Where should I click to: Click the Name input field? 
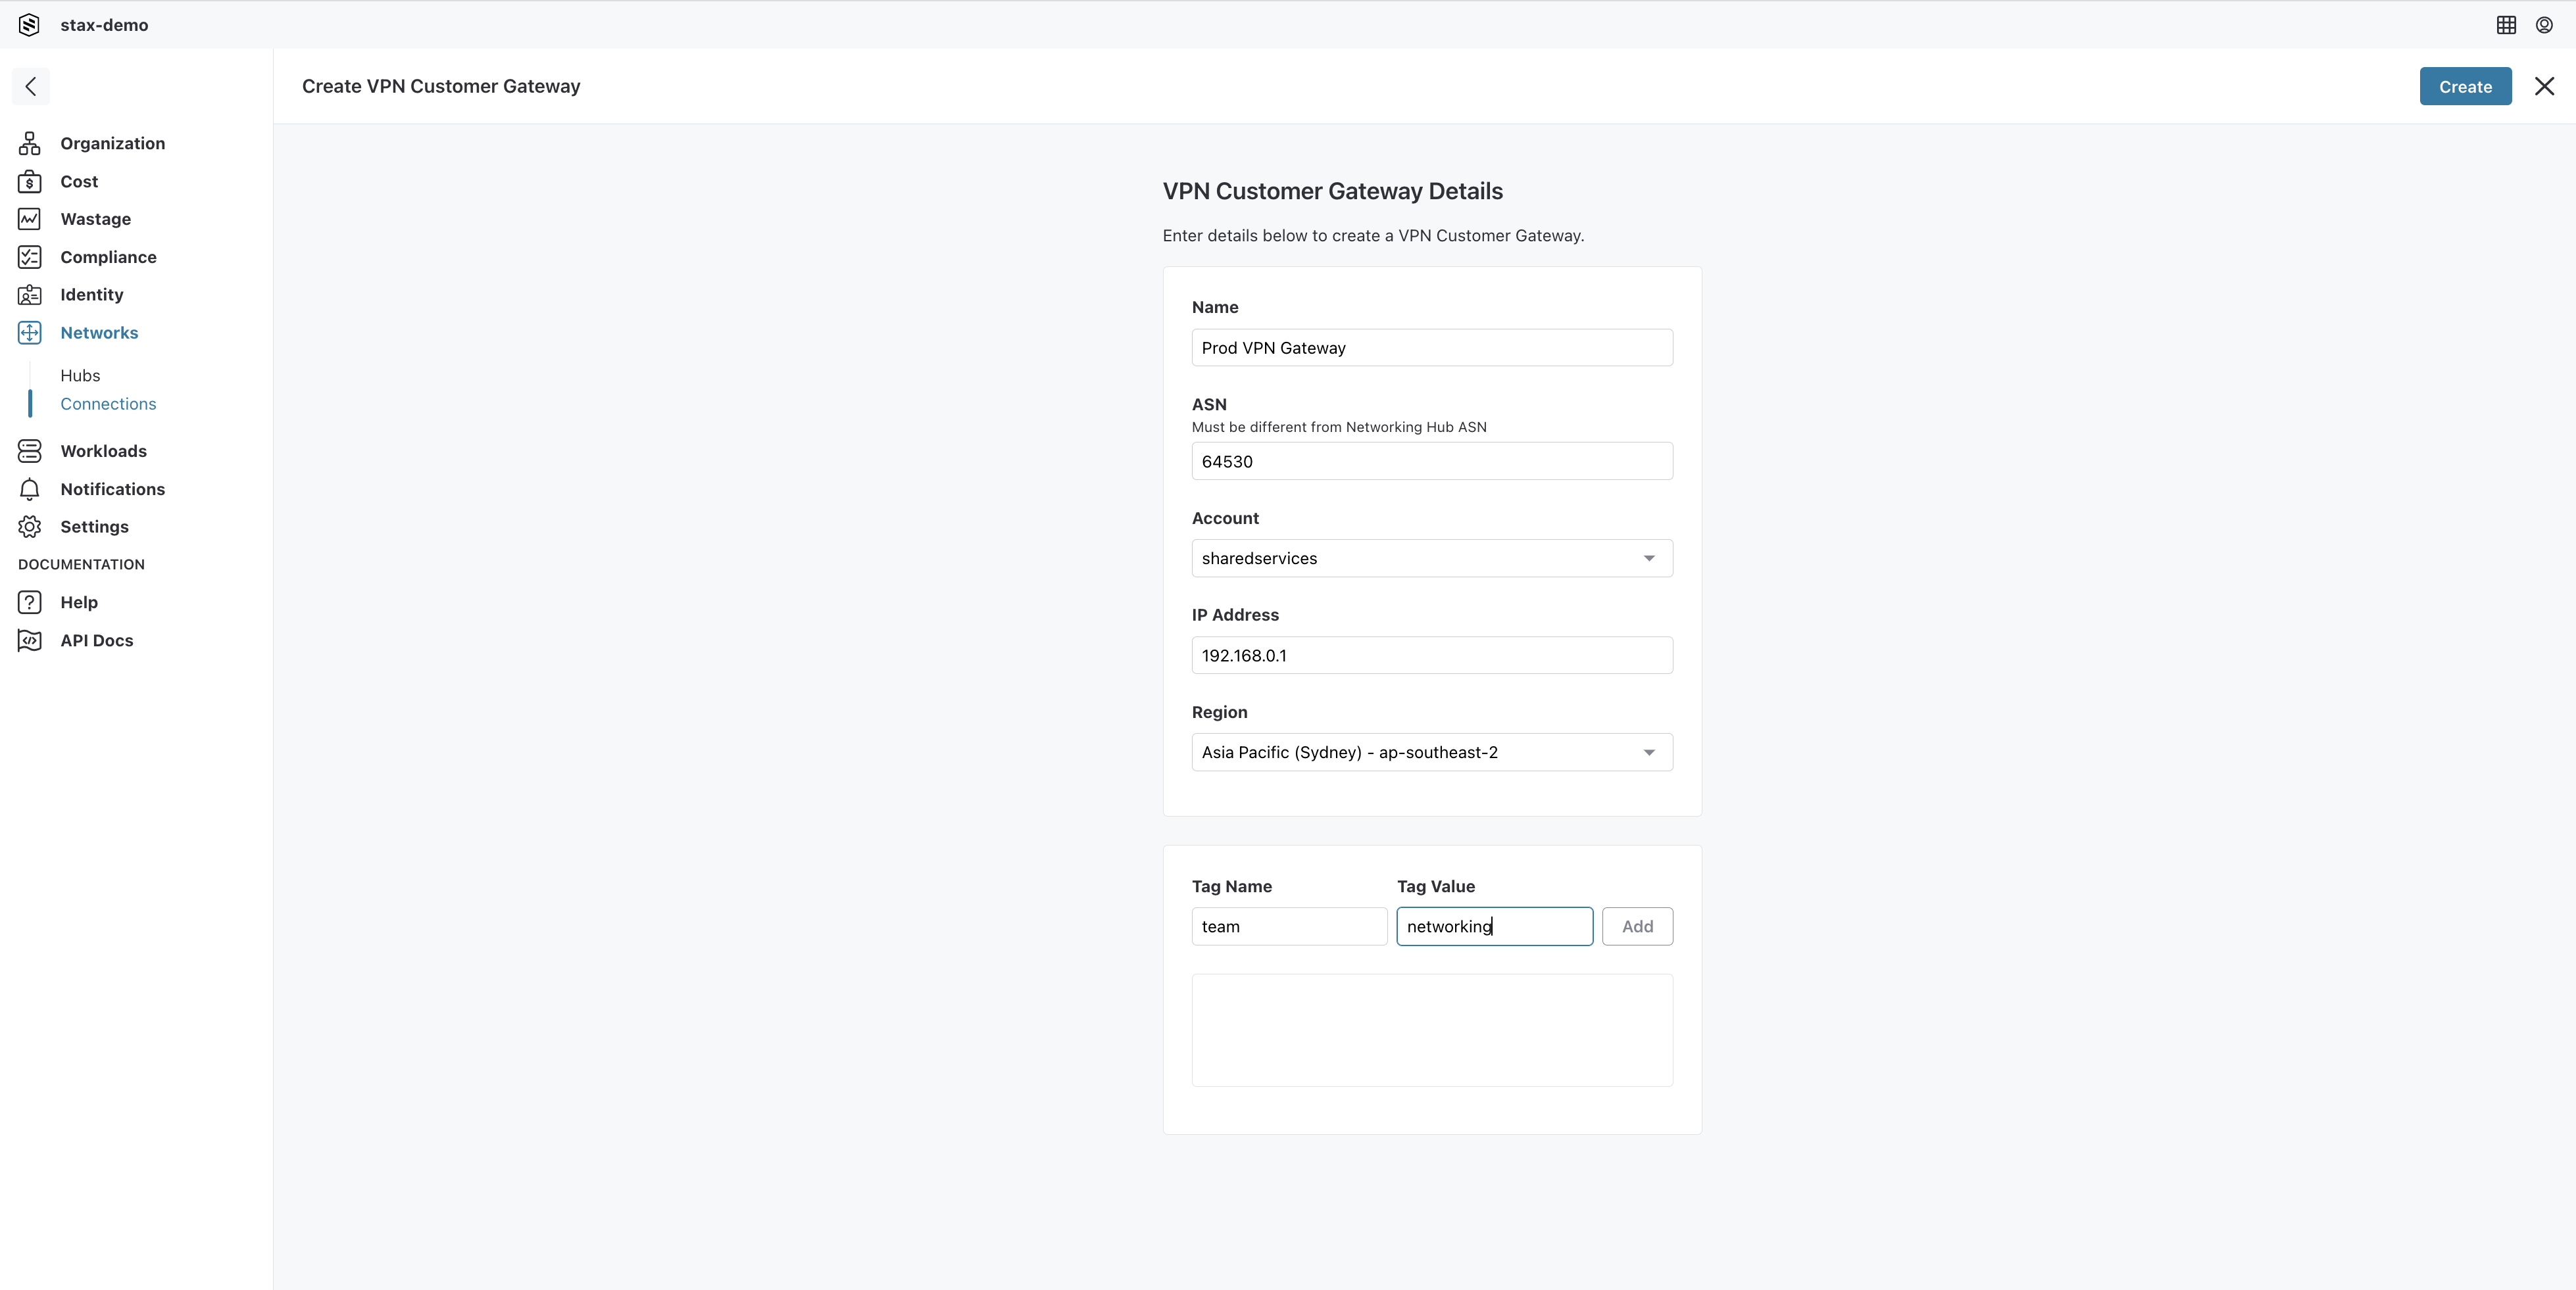[1430, 347]
